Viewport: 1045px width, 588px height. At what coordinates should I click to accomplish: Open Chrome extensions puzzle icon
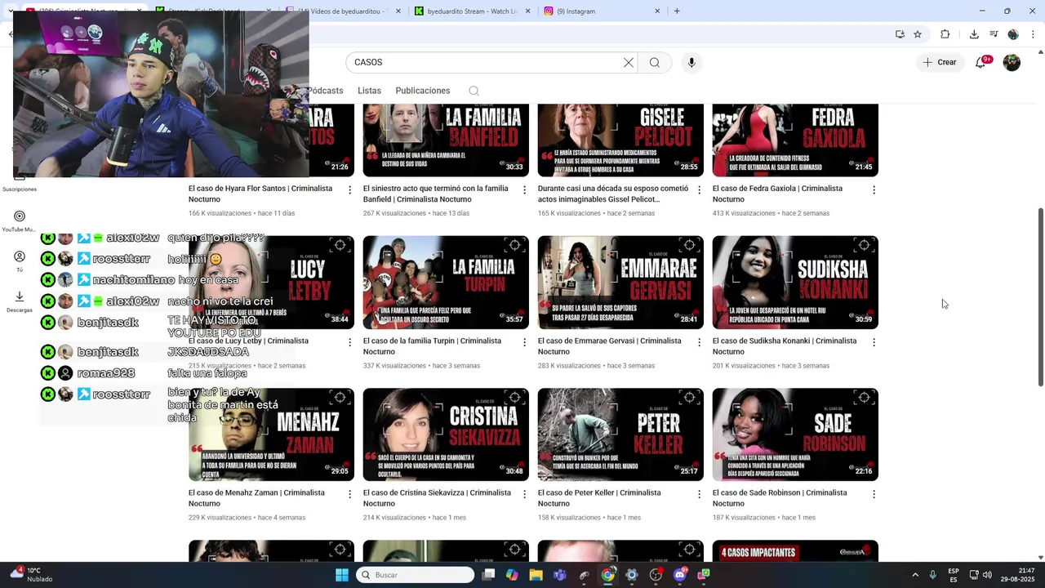point(945,34)
